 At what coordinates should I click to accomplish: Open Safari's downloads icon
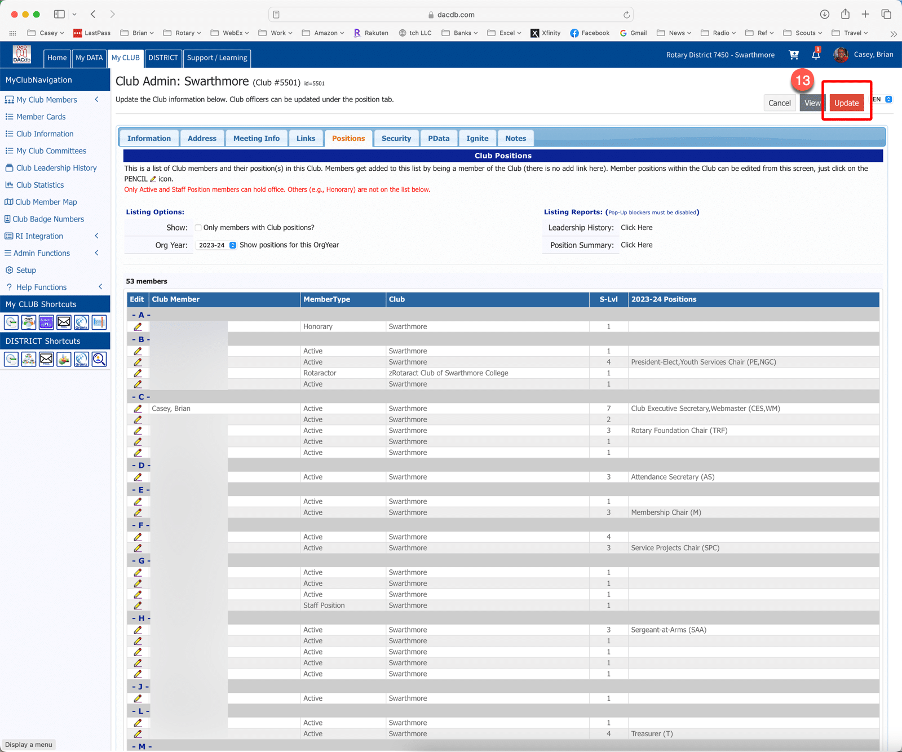pos(824,14)
